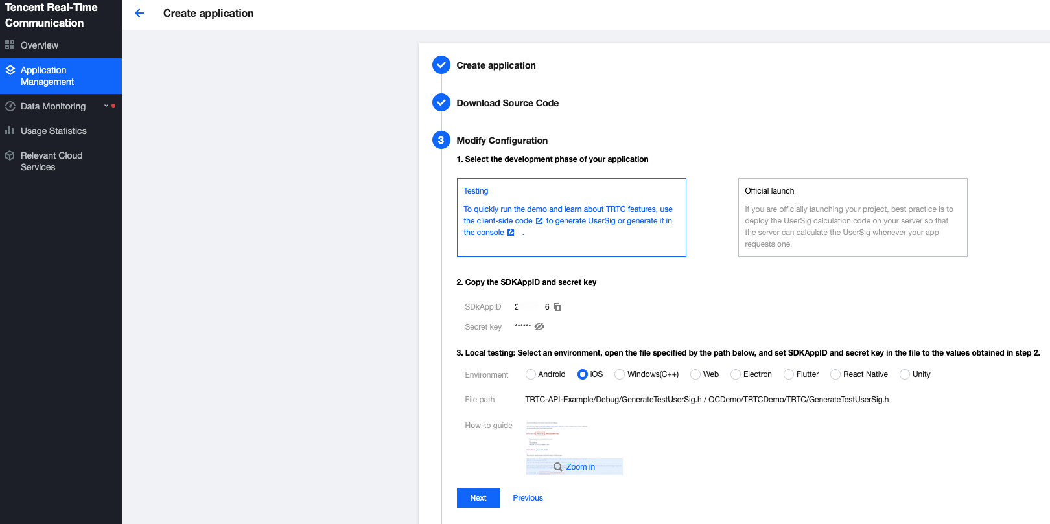The height and width of the screenshot is (524, 1050).
Task: Select the Flutter environment
Action: coord(789,374)
